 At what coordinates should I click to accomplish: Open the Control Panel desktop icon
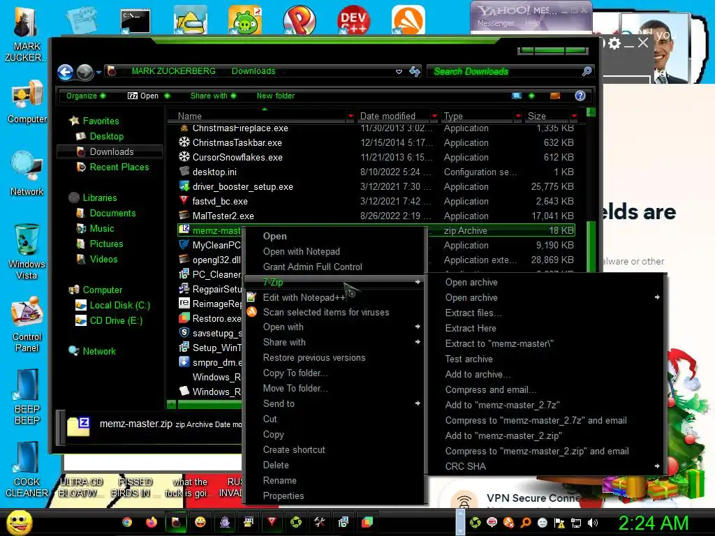(x=27, y=324)
